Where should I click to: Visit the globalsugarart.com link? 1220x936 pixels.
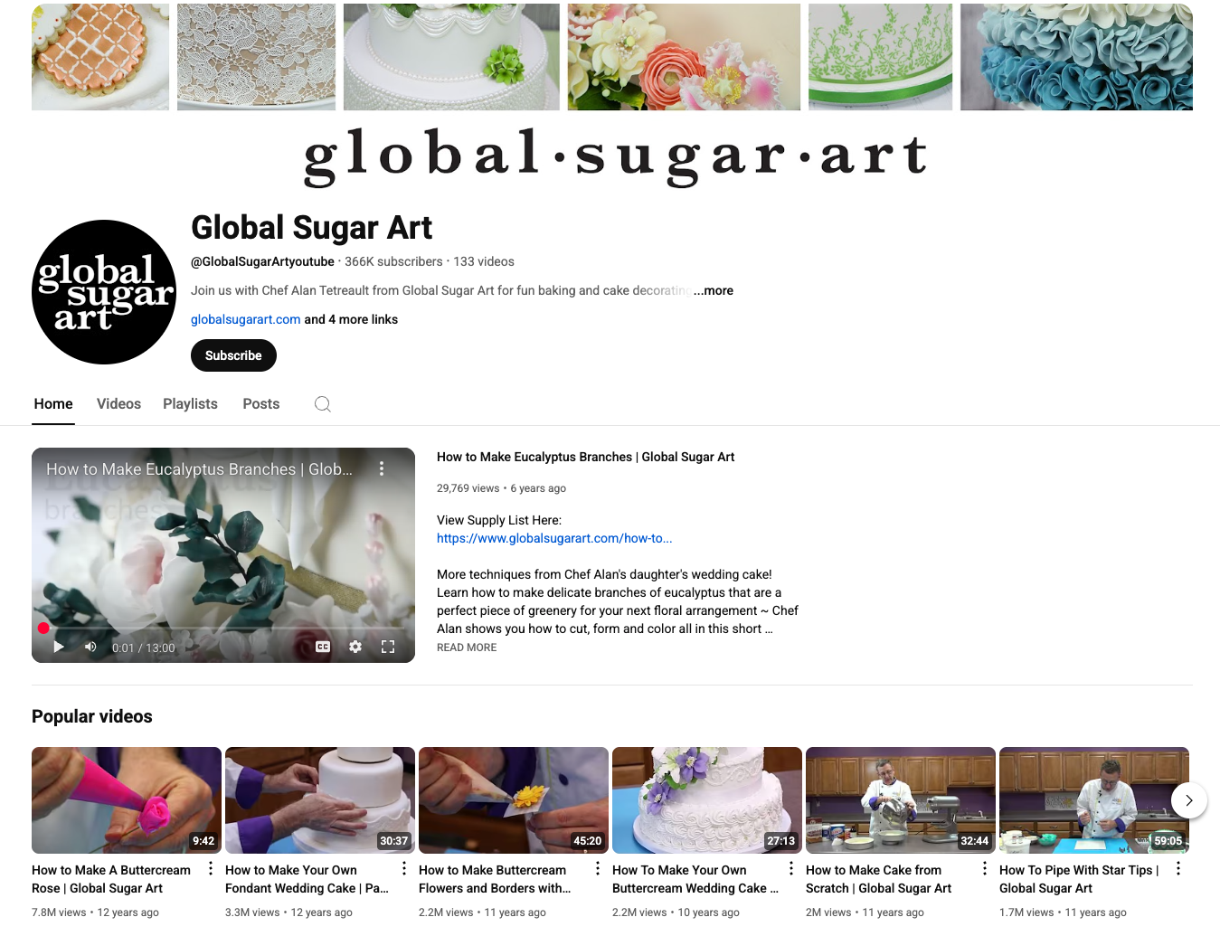coord(245,319)
